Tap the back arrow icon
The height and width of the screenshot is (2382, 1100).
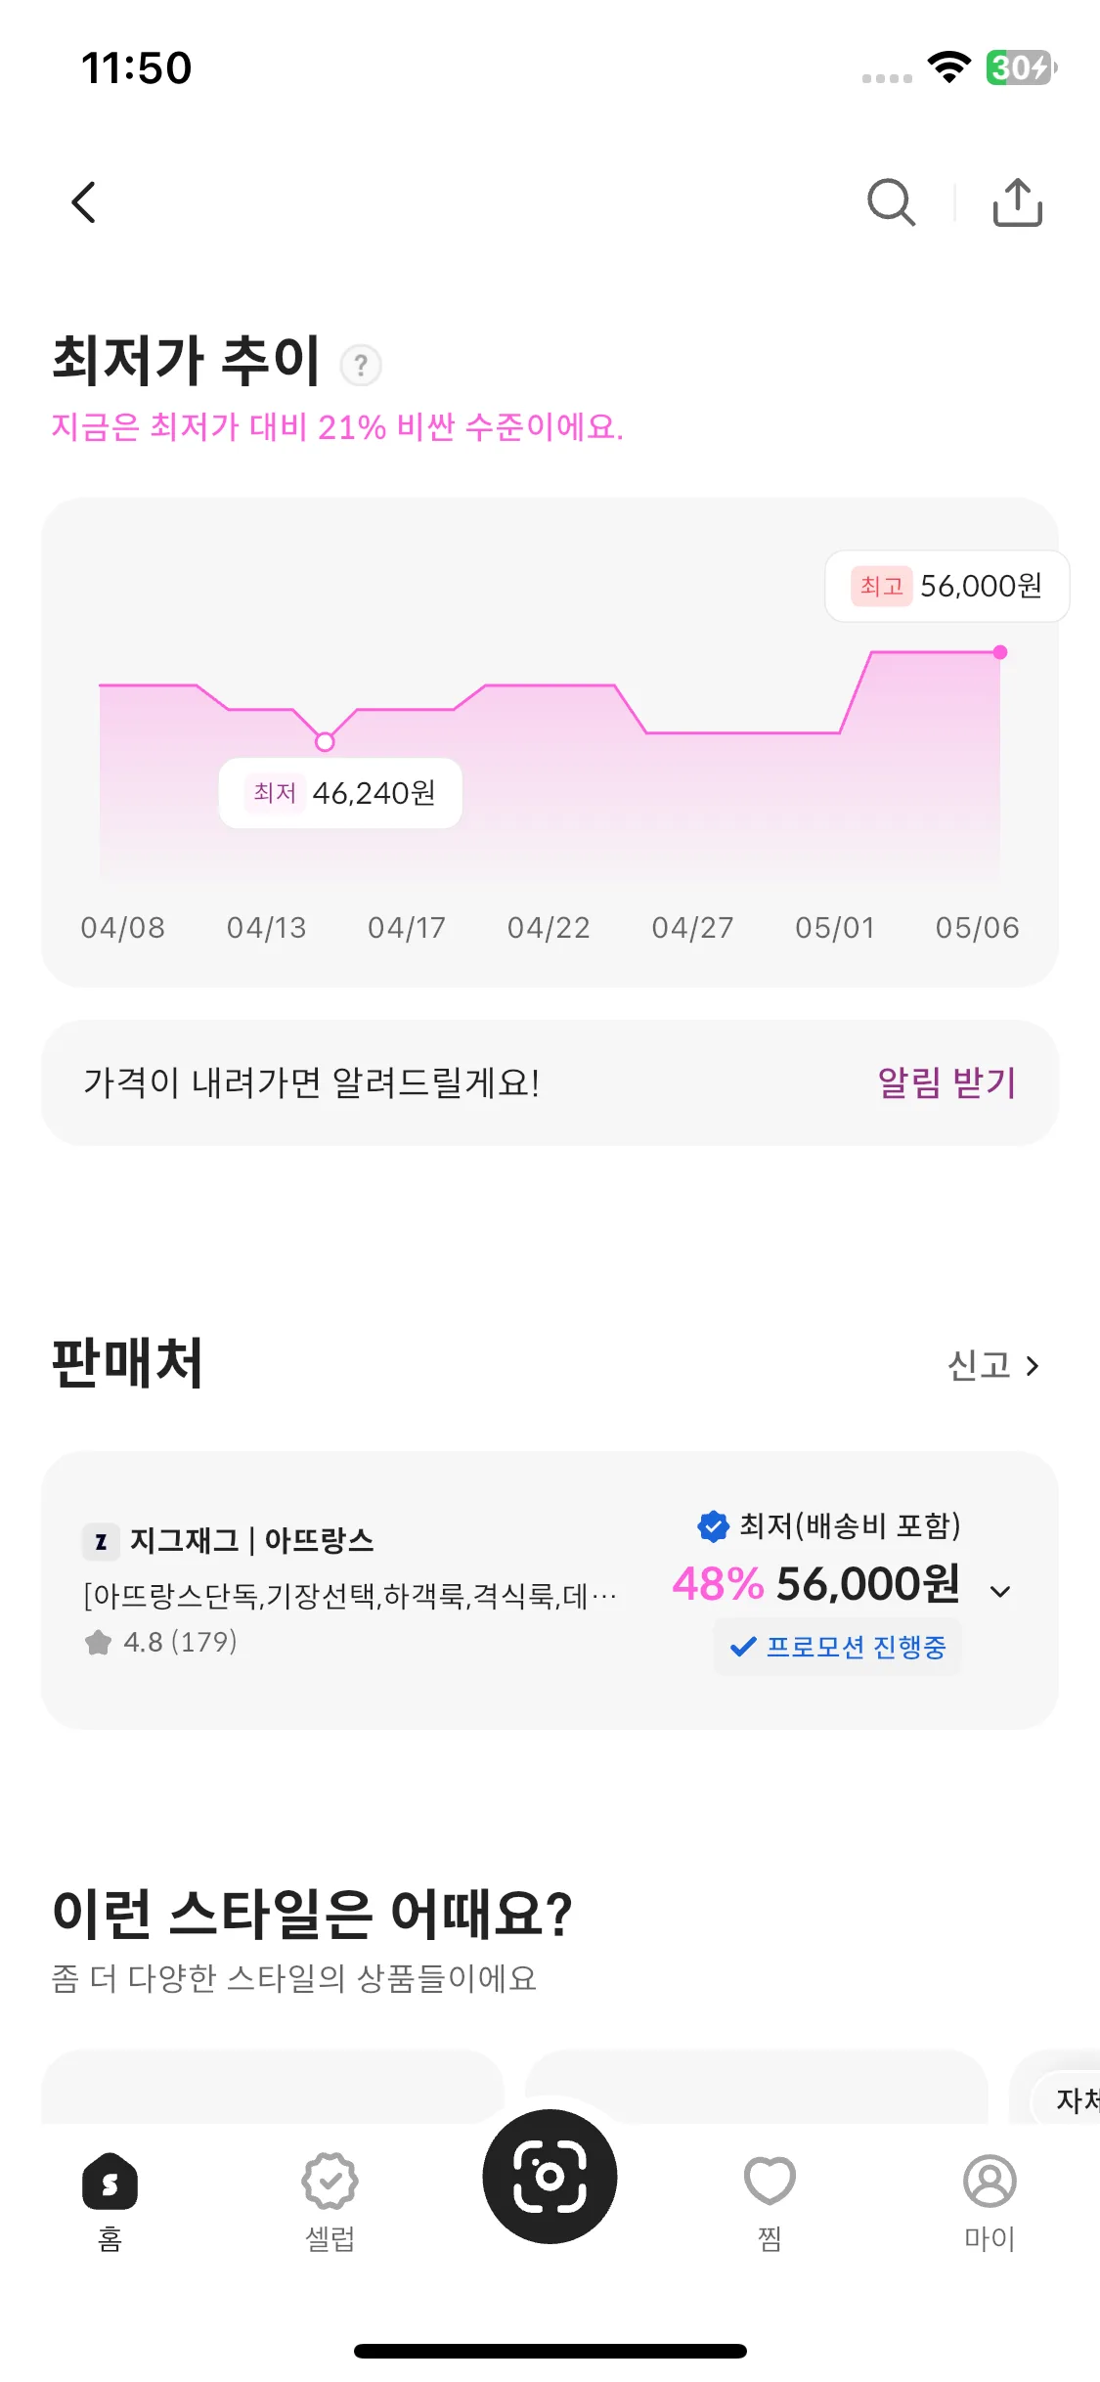84,202
